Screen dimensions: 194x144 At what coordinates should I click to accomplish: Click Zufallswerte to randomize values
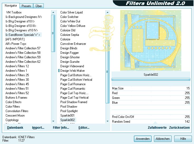[x=157, y=128]
